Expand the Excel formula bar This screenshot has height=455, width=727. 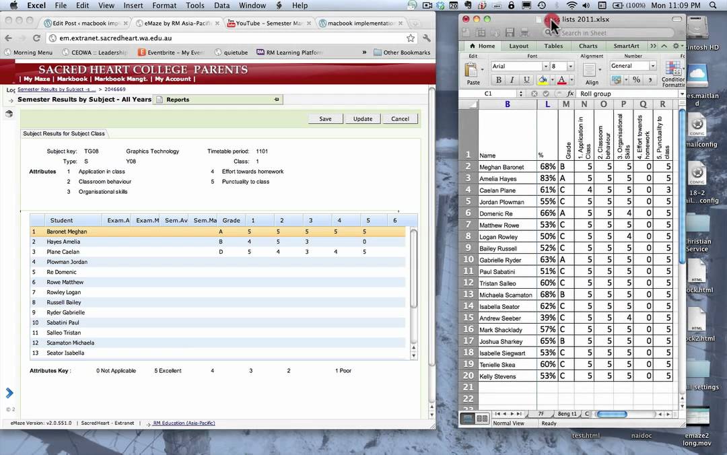click(x=681, y=94)
